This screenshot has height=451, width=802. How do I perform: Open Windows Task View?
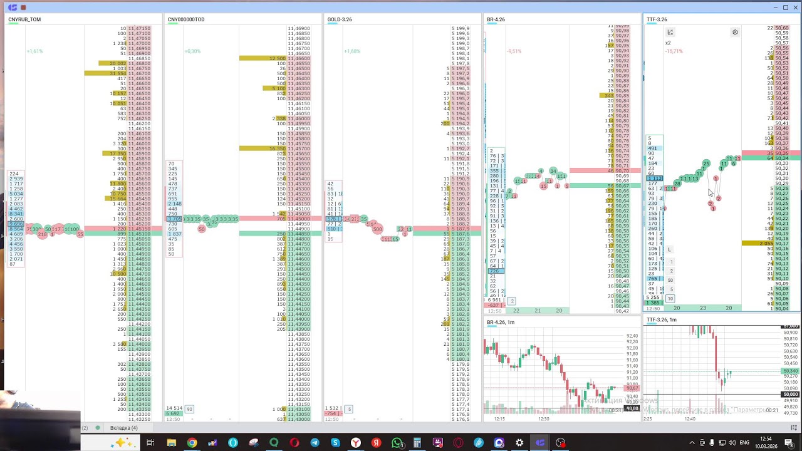(150, 443)
